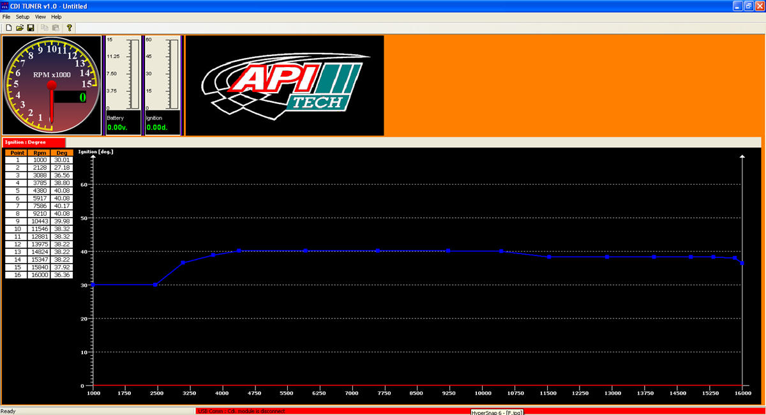Click the RPM x1000 tachometer gauge
Screen dimensions: 766x415
tap(52, 84)
